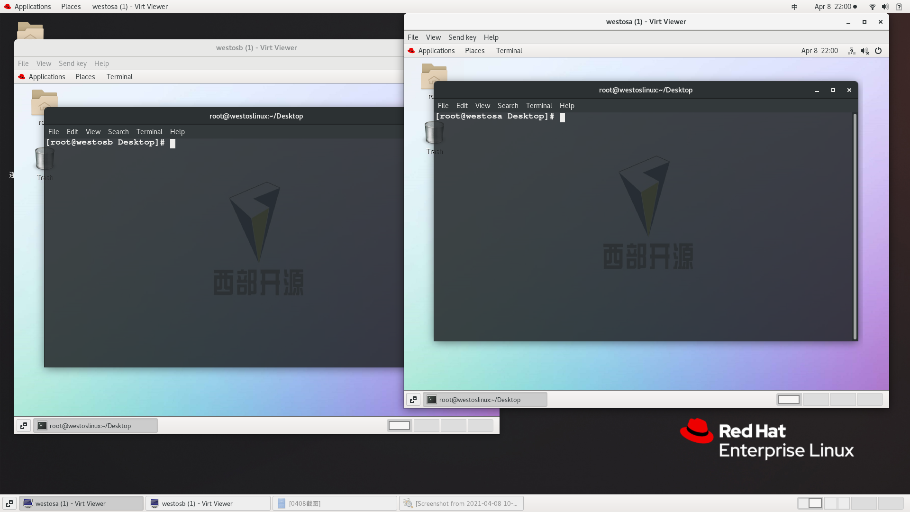Open host top-bar Places menu
Screen dimensions: 910x512
click(x=71, y=7)
